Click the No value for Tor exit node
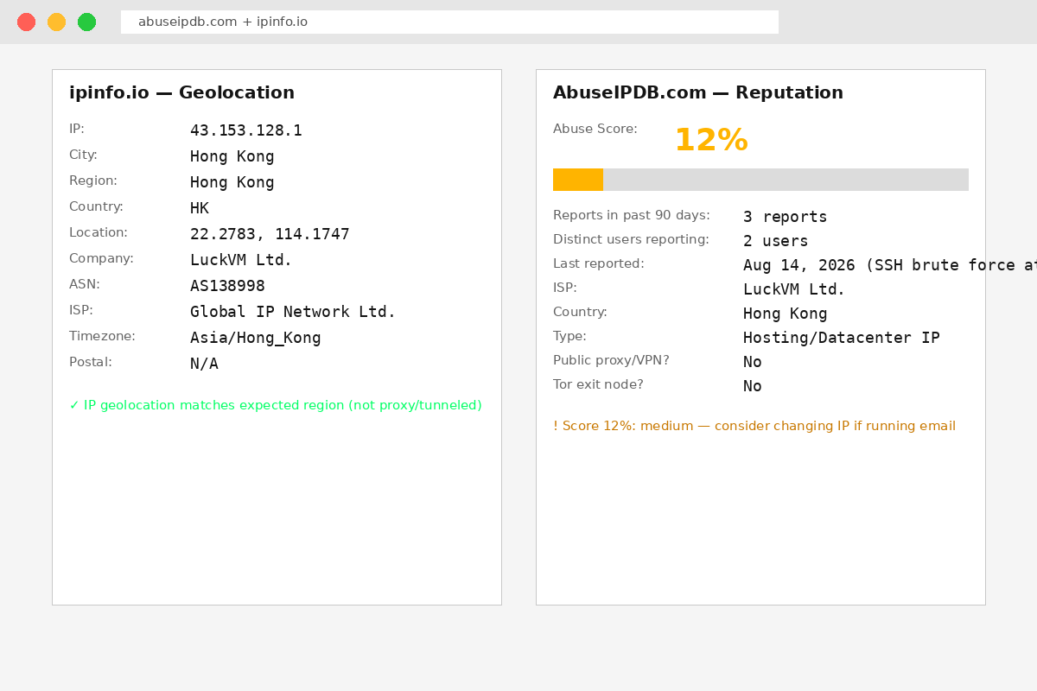 [x=753, y=386]
